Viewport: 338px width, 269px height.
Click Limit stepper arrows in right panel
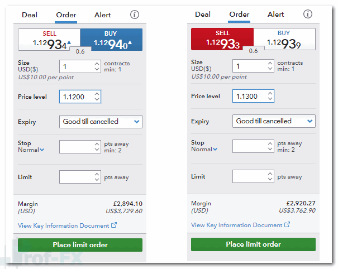pos(270,177)
